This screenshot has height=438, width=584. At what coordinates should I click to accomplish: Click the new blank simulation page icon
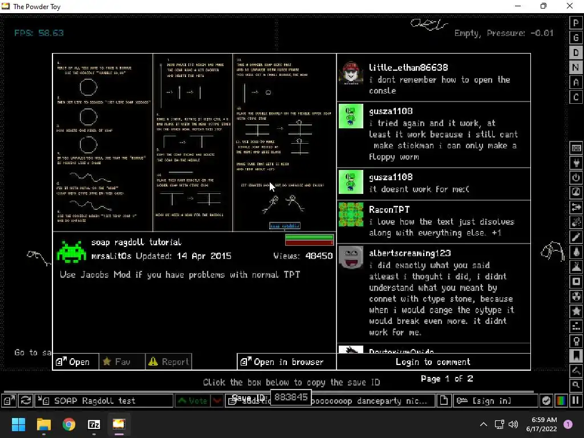click(444, 401)
